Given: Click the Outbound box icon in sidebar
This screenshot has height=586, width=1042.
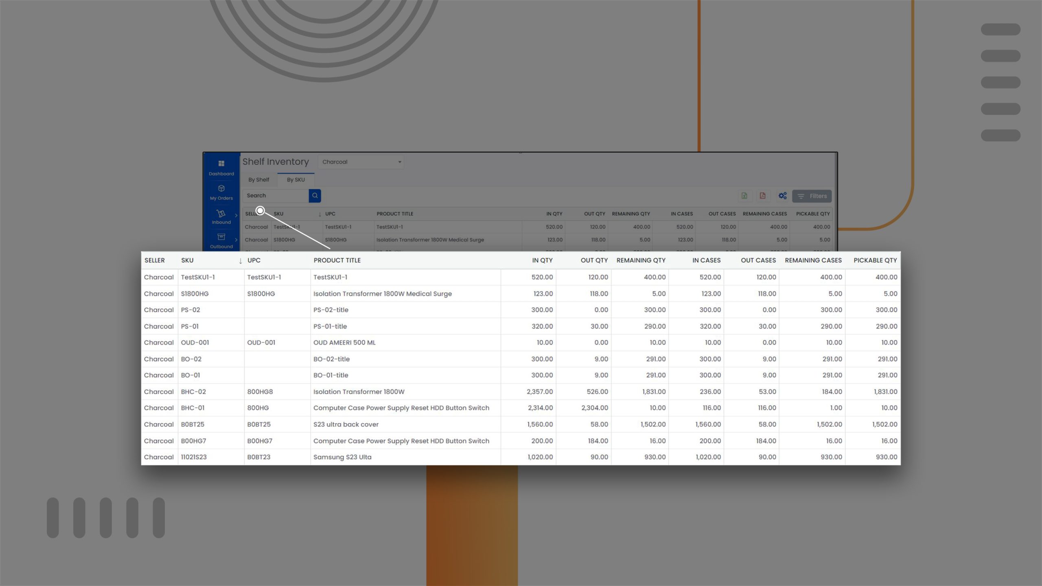Looking at the screenshot, I should (x=221, y=237).
